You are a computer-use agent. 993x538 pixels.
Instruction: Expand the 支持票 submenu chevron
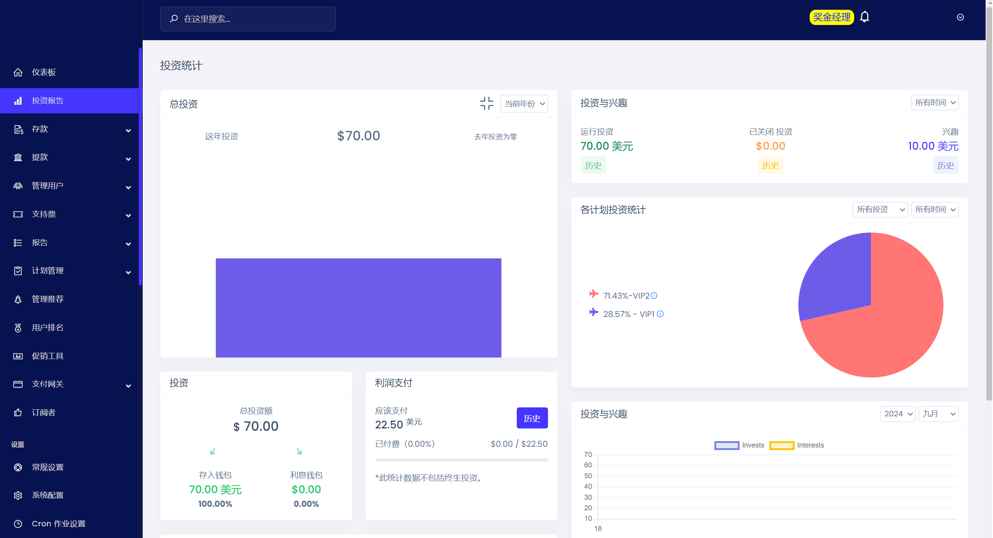click(x=128, y=216)
